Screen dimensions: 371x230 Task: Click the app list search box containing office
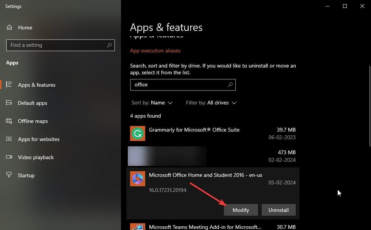[183, 85]
